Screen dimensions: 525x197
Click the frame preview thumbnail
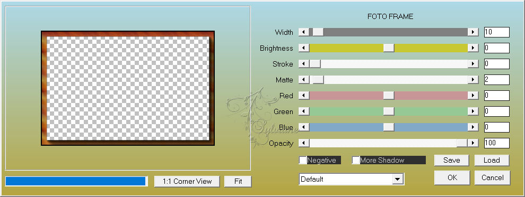click(128, 88)
